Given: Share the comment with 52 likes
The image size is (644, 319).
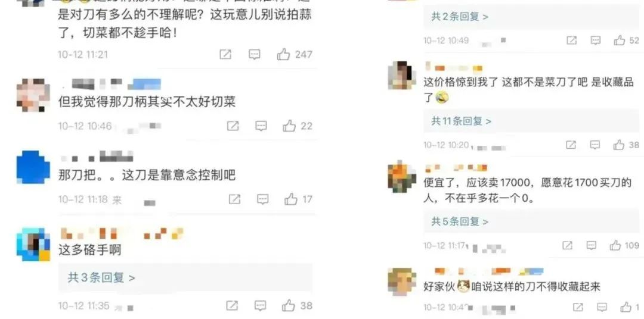Looking at the screenshot, I should 571,40.
